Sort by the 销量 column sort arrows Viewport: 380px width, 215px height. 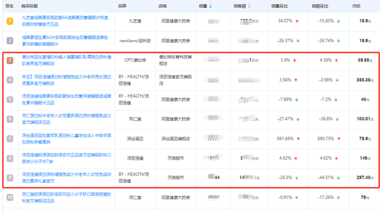tap(211, 6)
